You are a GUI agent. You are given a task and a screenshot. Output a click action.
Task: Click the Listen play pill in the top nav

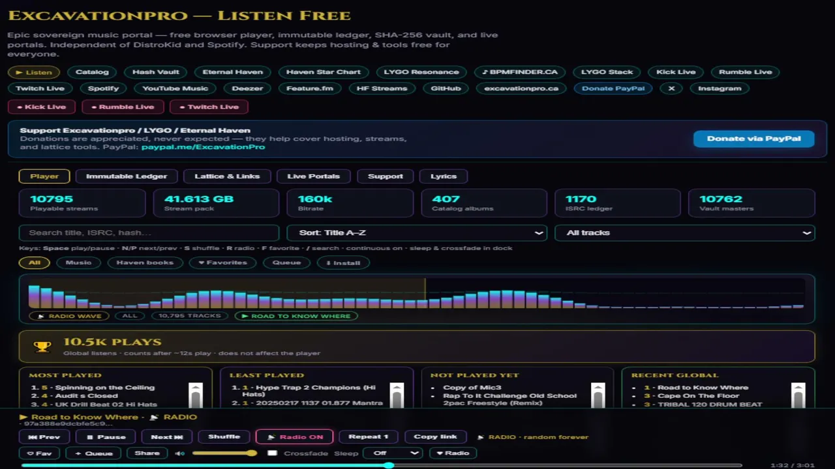coord(34,72)
